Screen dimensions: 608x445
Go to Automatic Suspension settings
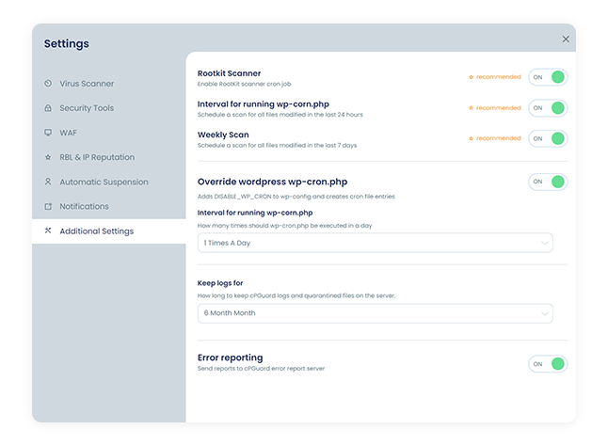coord(104,182)
